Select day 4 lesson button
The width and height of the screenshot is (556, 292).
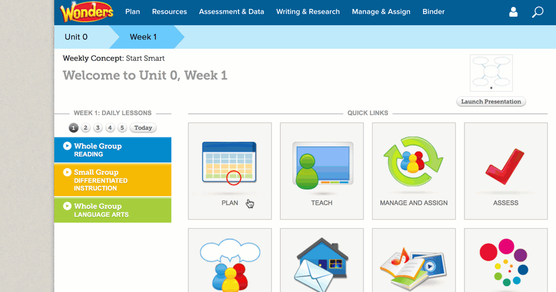click(110, 128)
